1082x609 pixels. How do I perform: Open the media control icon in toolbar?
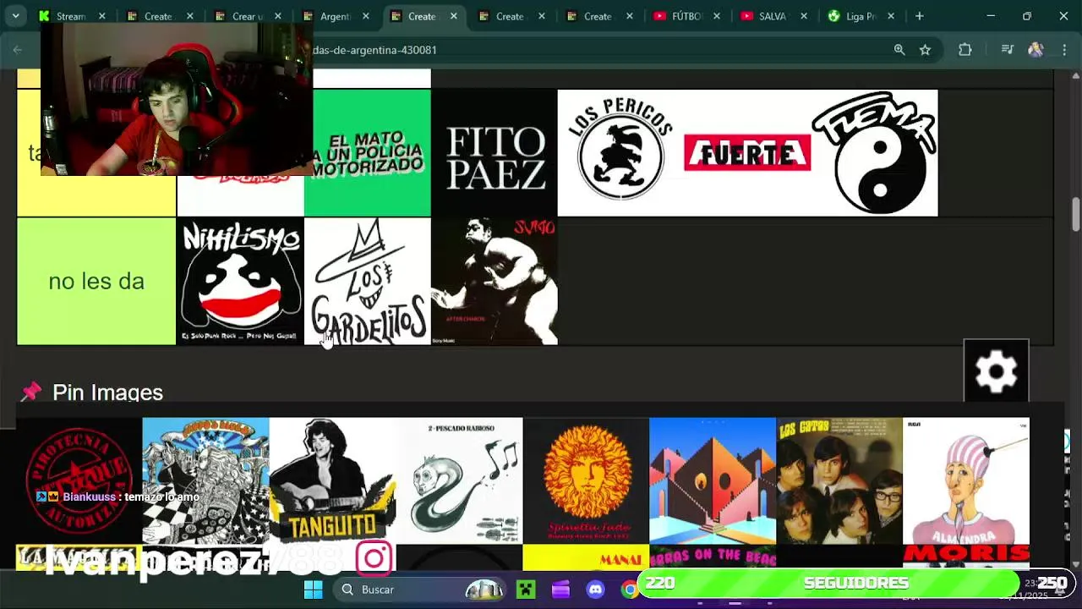1007,50
